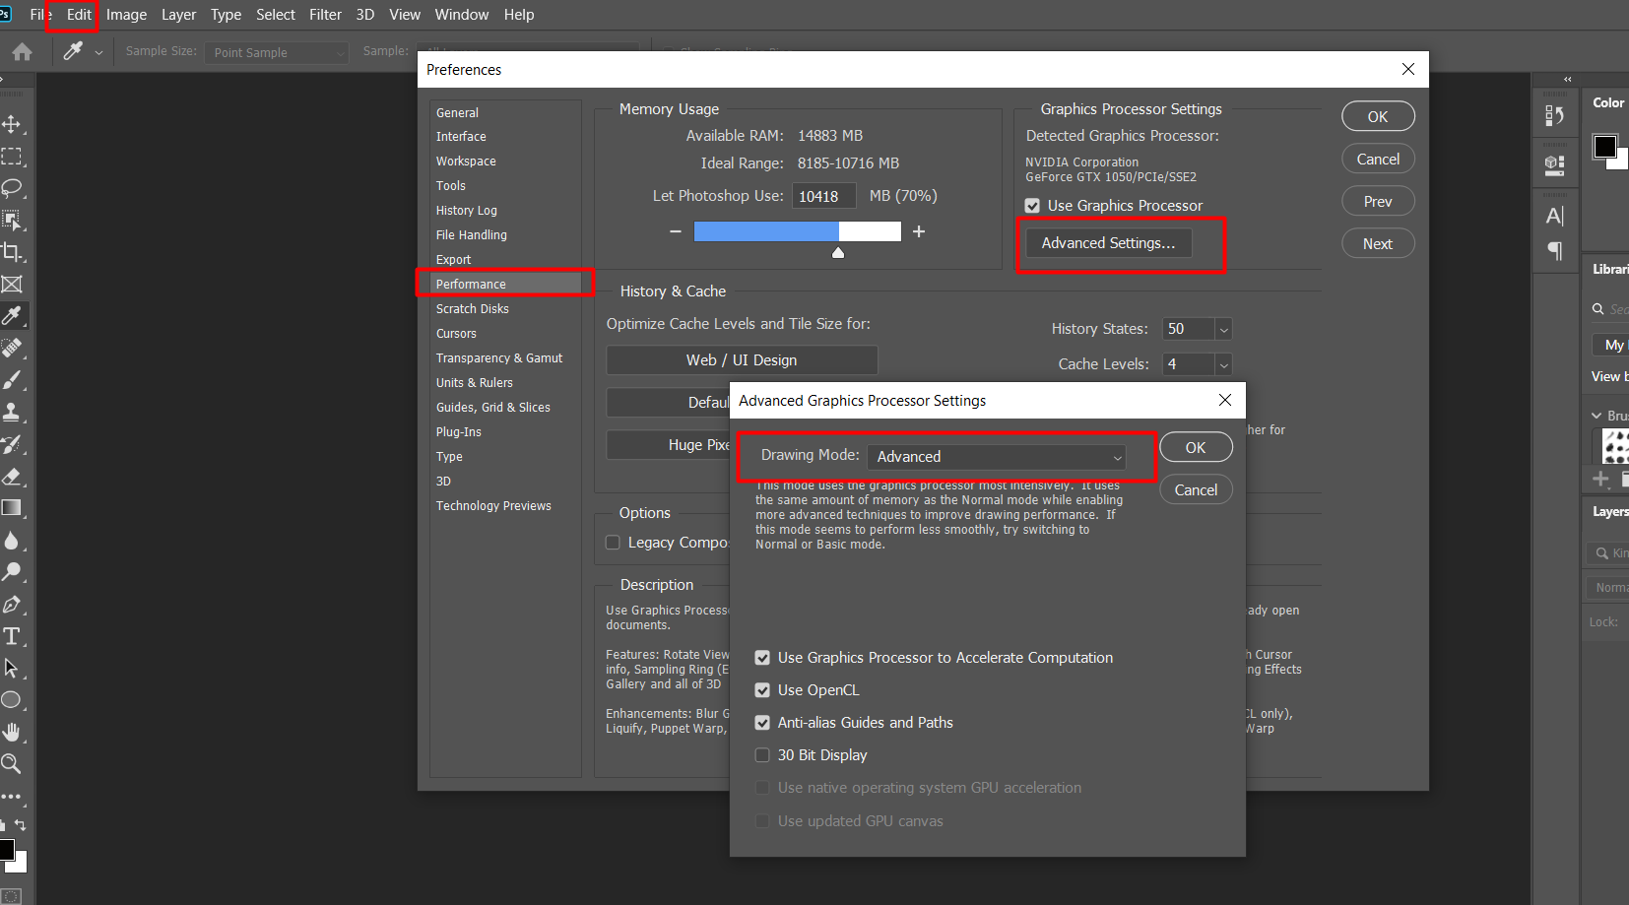Select the Type tool
The width and height of the screenshot is (1629, 905).
(14, 635)
